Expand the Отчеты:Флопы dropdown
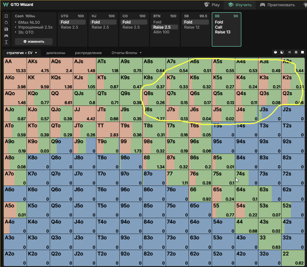 point(126,53)
